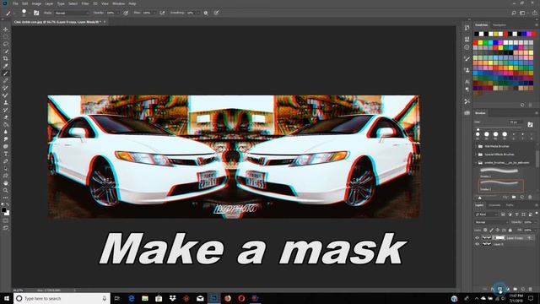Switch to the Channels tab
Screen dimensions: 540x304
[x=494, y=205]
